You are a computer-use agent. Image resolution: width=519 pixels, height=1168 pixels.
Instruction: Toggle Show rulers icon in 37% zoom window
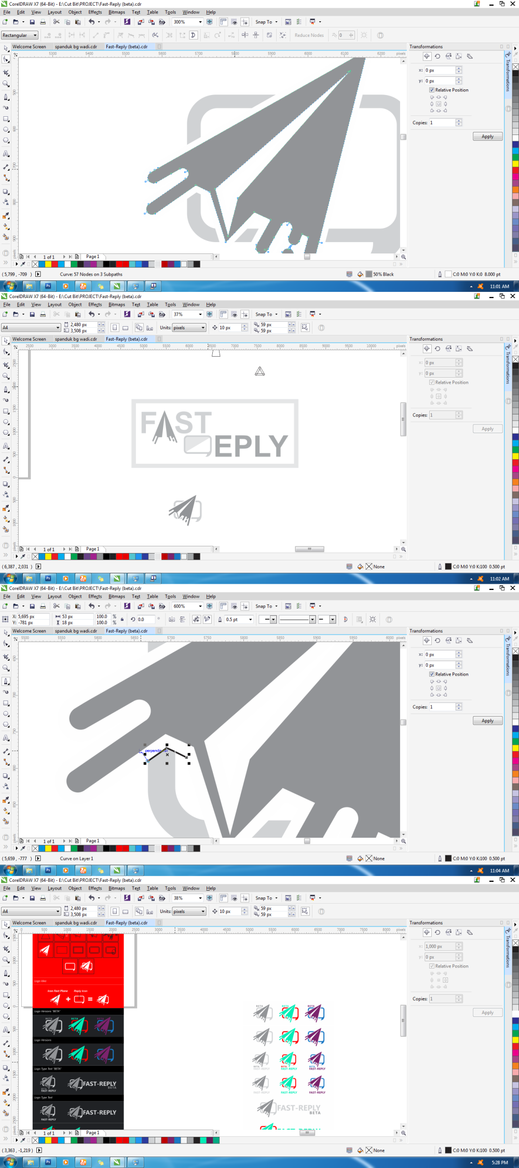pos(223,314)
